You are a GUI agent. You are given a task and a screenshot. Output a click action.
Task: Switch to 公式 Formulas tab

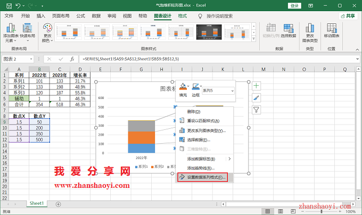[81, 16]
